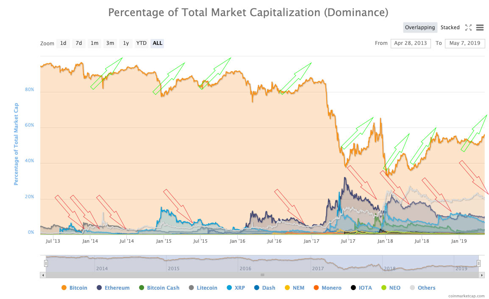The width and height of the screenshot is (489, 299).
Task: Toggle the Ethereum series via its dark dot
Action: tap(98, 288)
